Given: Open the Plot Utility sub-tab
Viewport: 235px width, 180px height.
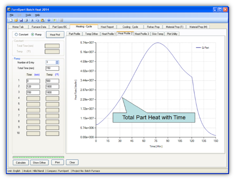Looking at the screenshot, I should click(172, 34).
